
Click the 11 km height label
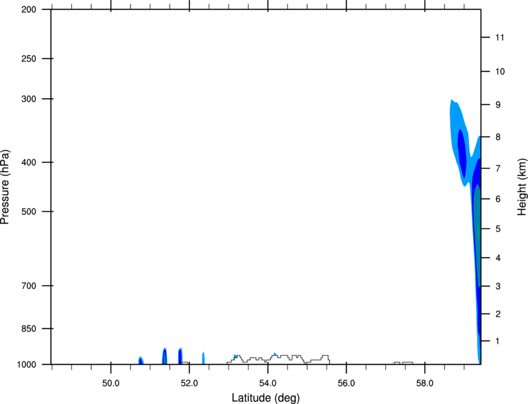pos(500,37)
